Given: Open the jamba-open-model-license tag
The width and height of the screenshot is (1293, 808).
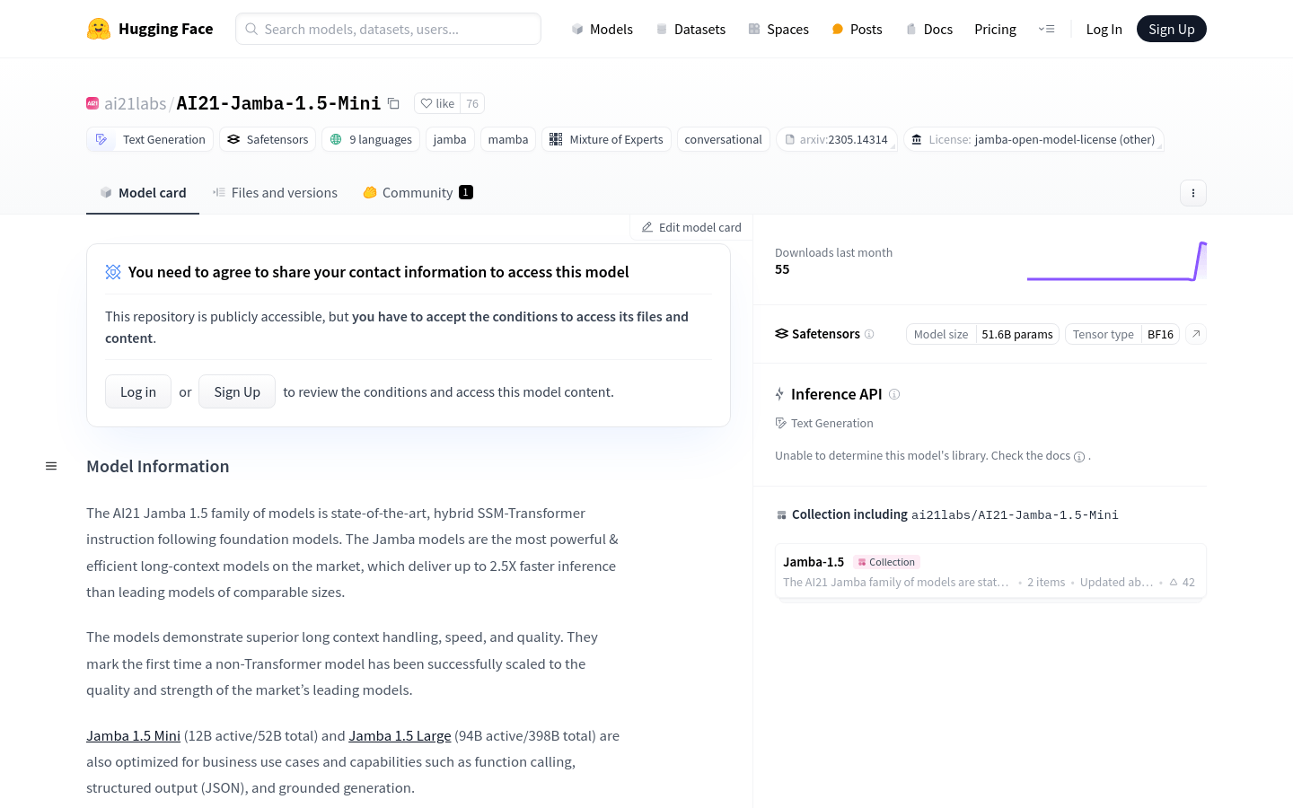Looking at the screenshot, I should coord(1034,139).
